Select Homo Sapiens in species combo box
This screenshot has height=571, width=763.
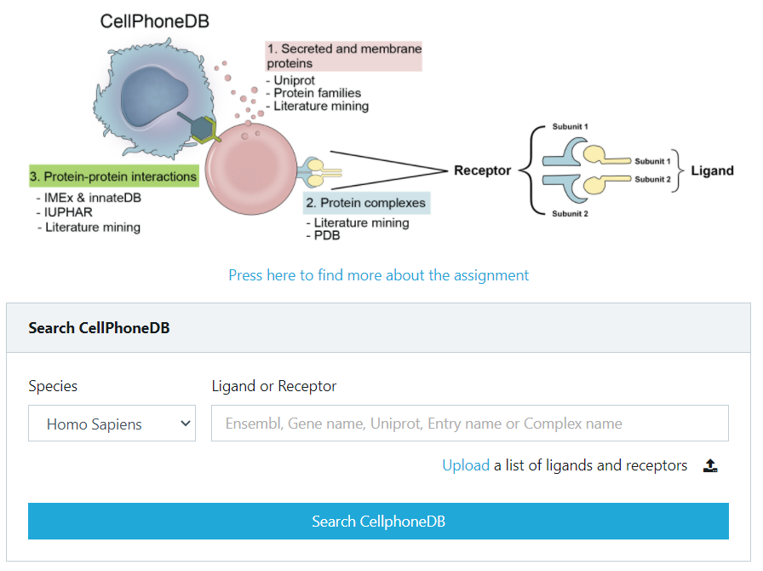(95, 424)
